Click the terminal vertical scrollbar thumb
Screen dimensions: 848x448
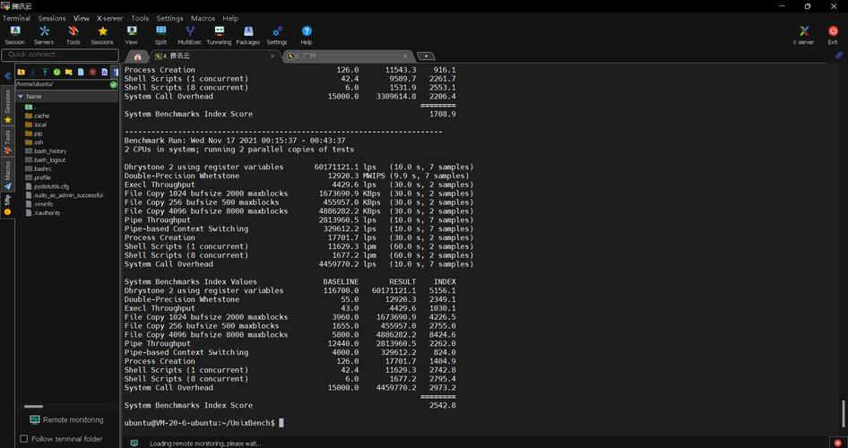point(842,413)
